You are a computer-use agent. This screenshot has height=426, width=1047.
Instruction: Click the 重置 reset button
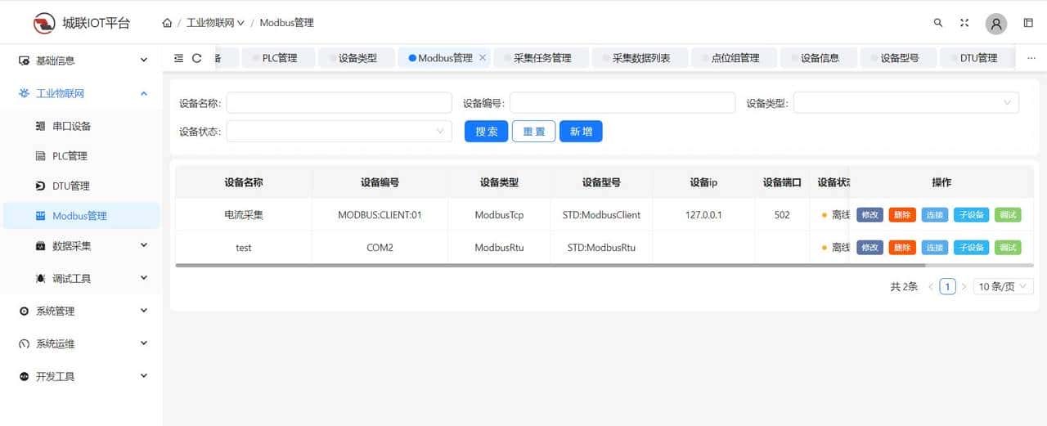pyautogui.click(x=534, y=131)
